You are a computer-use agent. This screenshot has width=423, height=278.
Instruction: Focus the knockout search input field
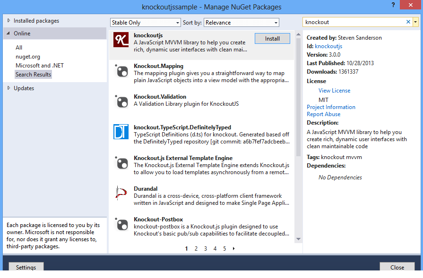(354, 22)
